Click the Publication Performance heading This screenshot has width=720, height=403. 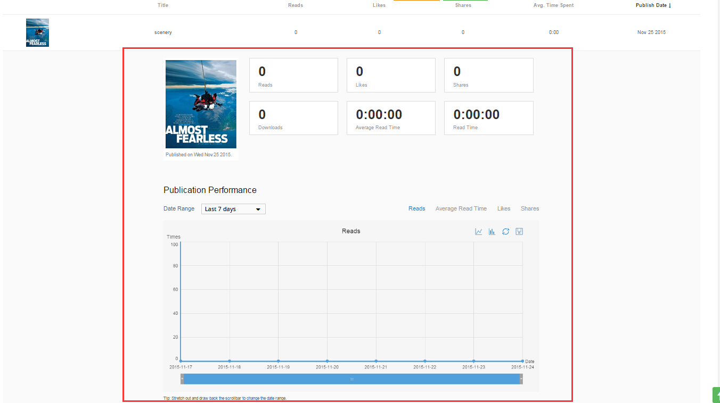210,190
